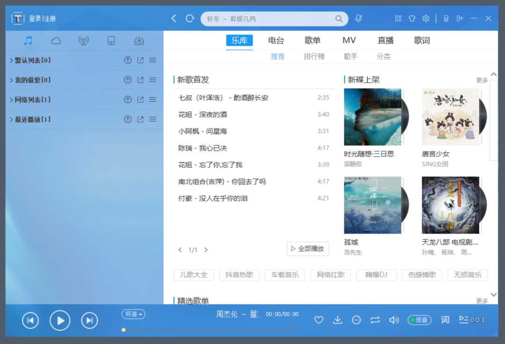Open the download manager icon in sidebar
505x344 pixels.
click(x=139, y=41)
